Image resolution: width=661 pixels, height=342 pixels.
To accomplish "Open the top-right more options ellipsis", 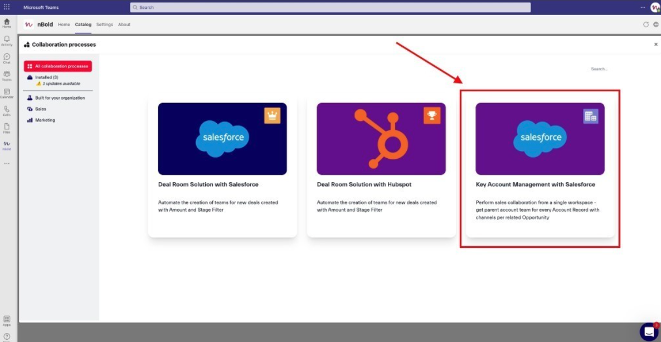I will pyautogui.click(x=643, y=7).
